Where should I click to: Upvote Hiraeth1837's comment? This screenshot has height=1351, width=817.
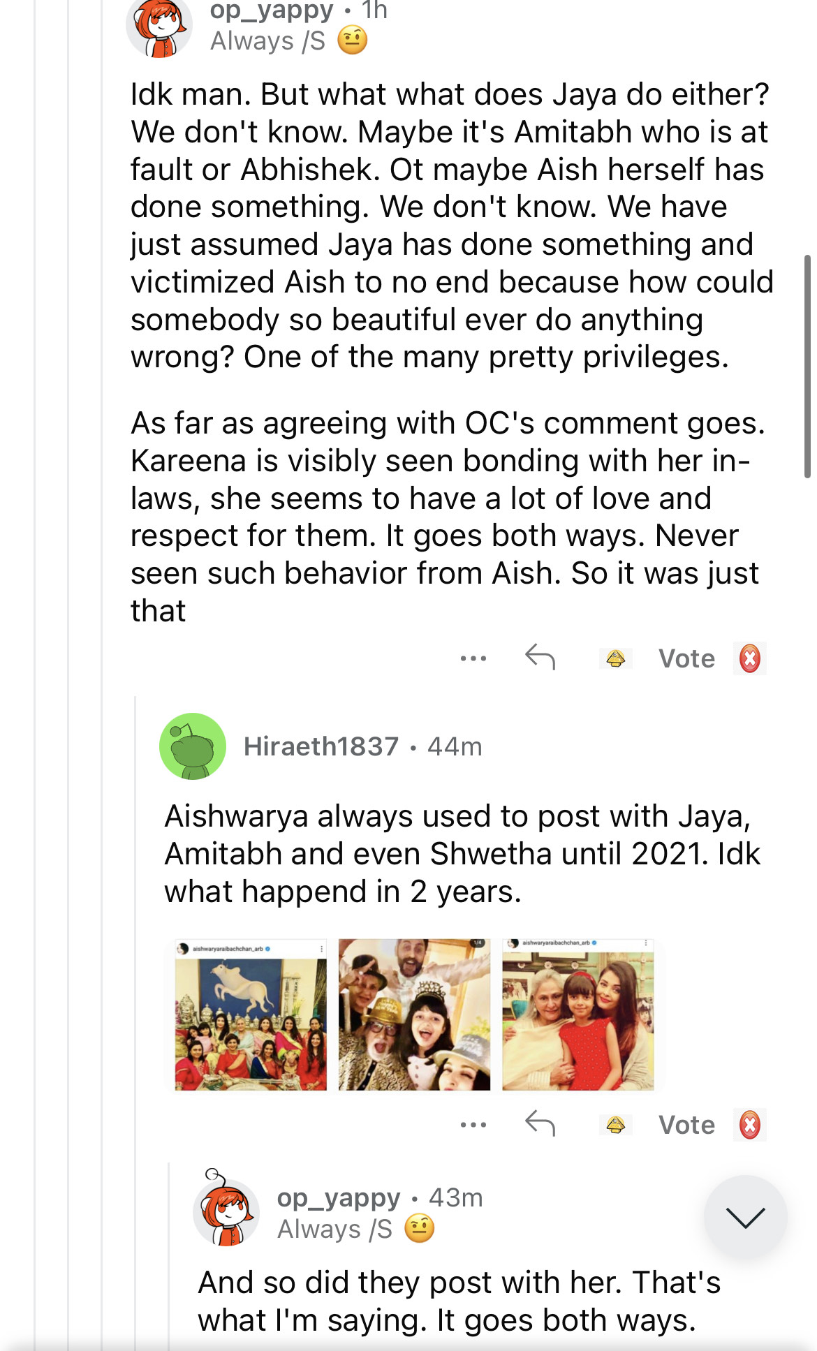[615, 1125]
